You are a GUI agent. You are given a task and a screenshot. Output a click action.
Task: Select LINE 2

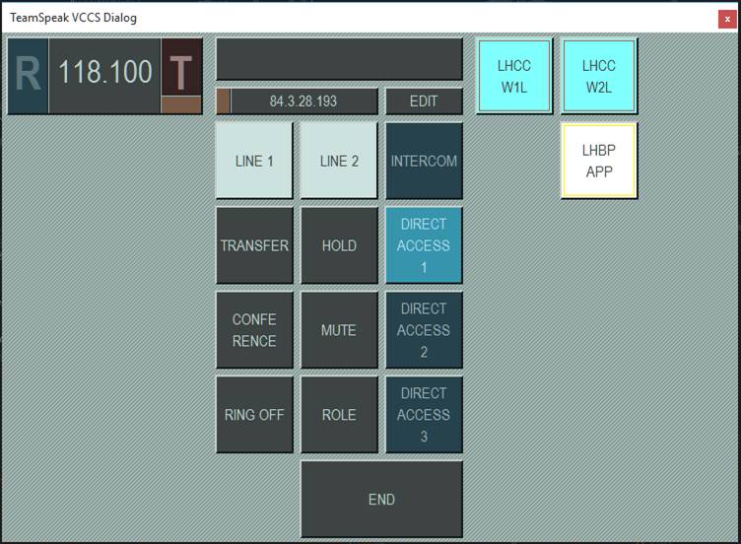pos(339,161)
